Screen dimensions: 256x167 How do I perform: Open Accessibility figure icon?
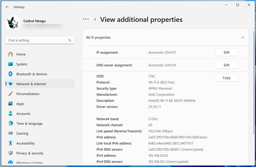point(10,143)
